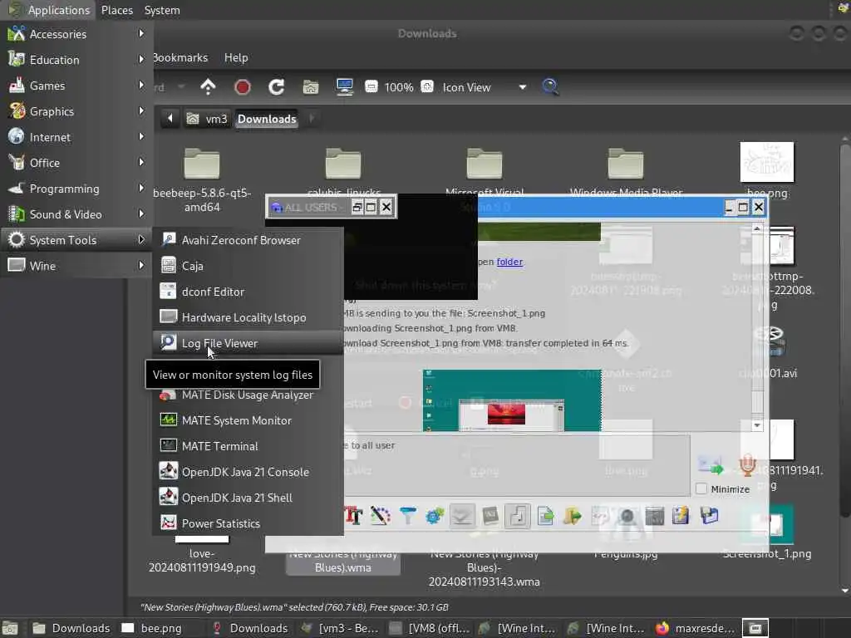Click the font Tr icon in chat toolbar
Viewport: 851px width, 638px height.
(353, 515)
